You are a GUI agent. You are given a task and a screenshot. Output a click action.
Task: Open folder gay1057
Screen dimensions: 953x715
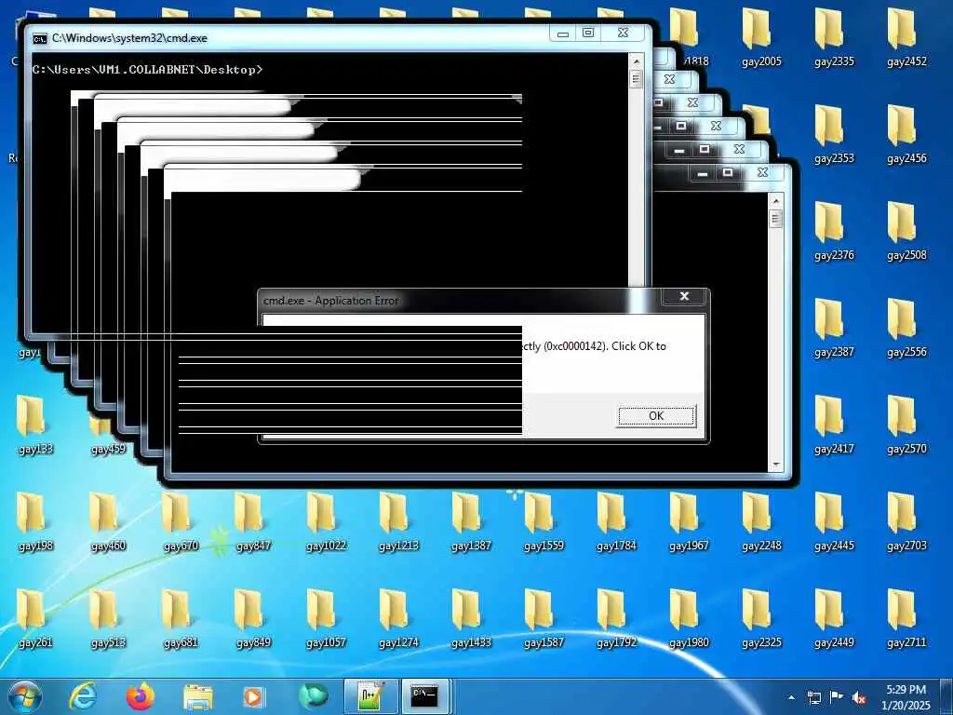coord(326,618)
